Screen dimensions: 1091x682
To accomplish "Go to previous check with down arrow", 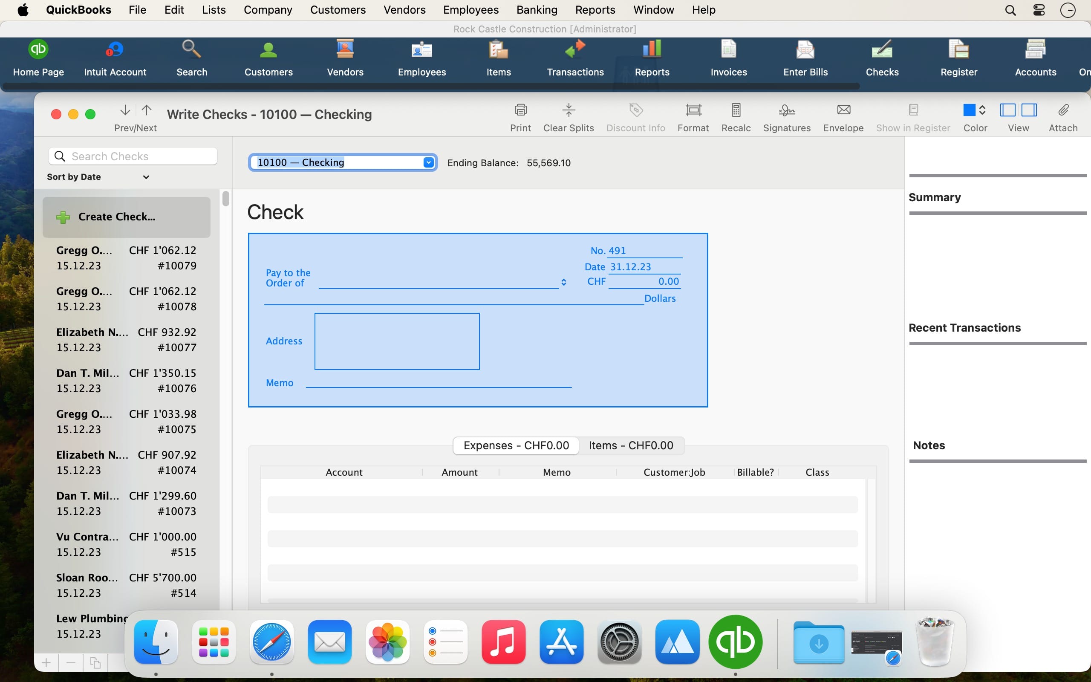I will pos(125,110).
